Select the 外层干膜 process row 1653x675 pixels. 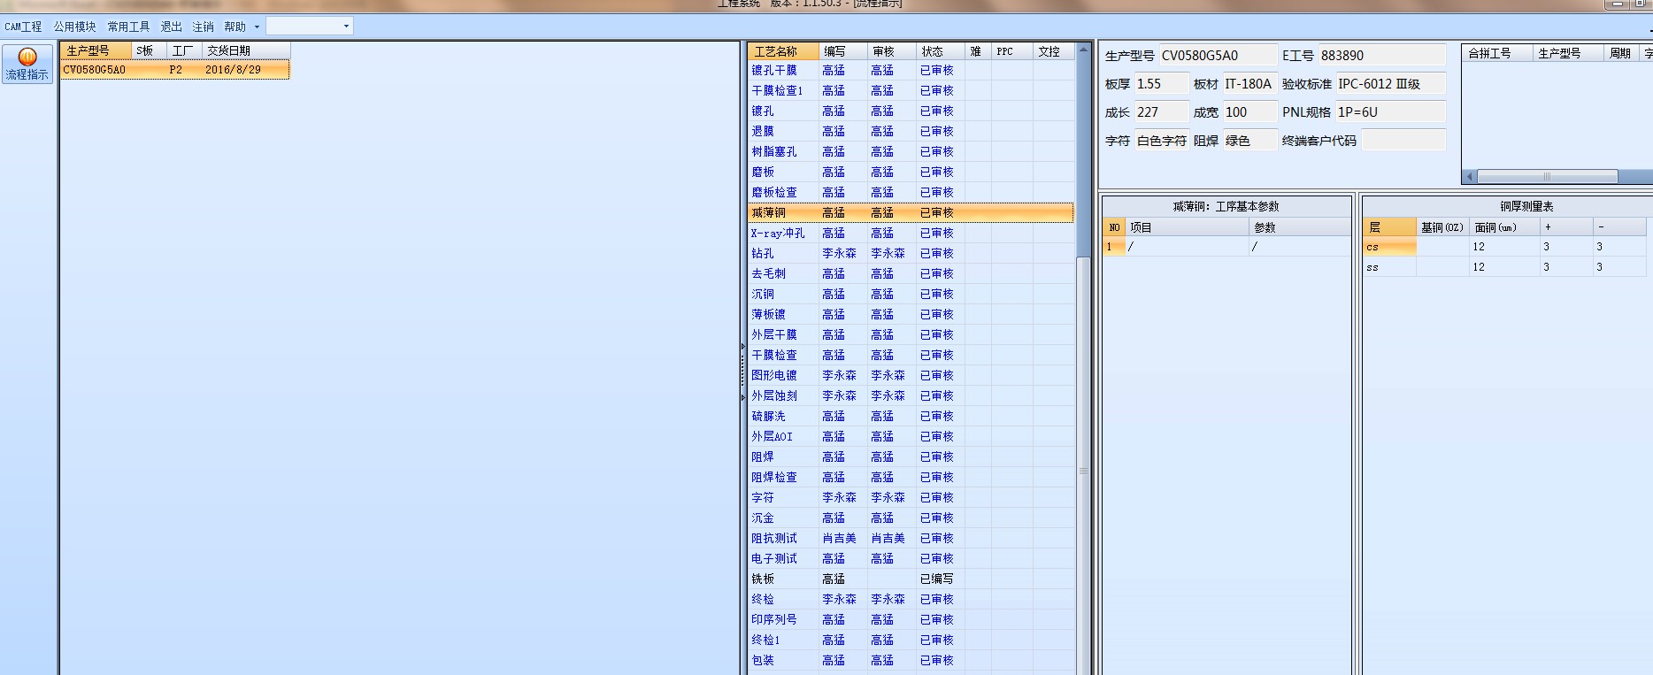coord(911,334)
